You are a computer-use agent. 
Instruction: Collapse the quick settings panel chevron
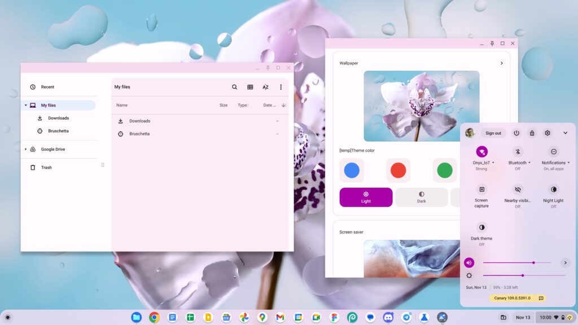565,133
